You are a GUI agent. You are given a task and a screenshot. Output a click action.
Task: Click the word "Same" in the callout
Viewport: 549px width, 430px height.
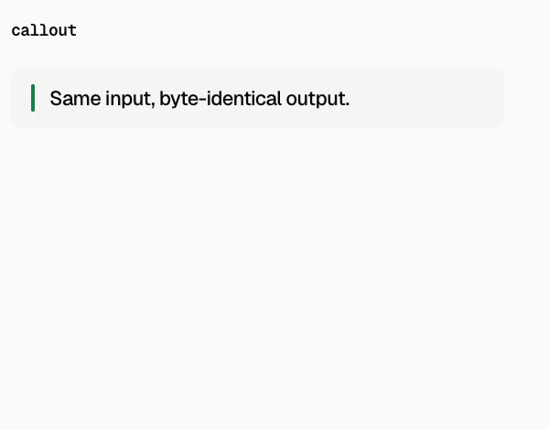click(75, 99)
